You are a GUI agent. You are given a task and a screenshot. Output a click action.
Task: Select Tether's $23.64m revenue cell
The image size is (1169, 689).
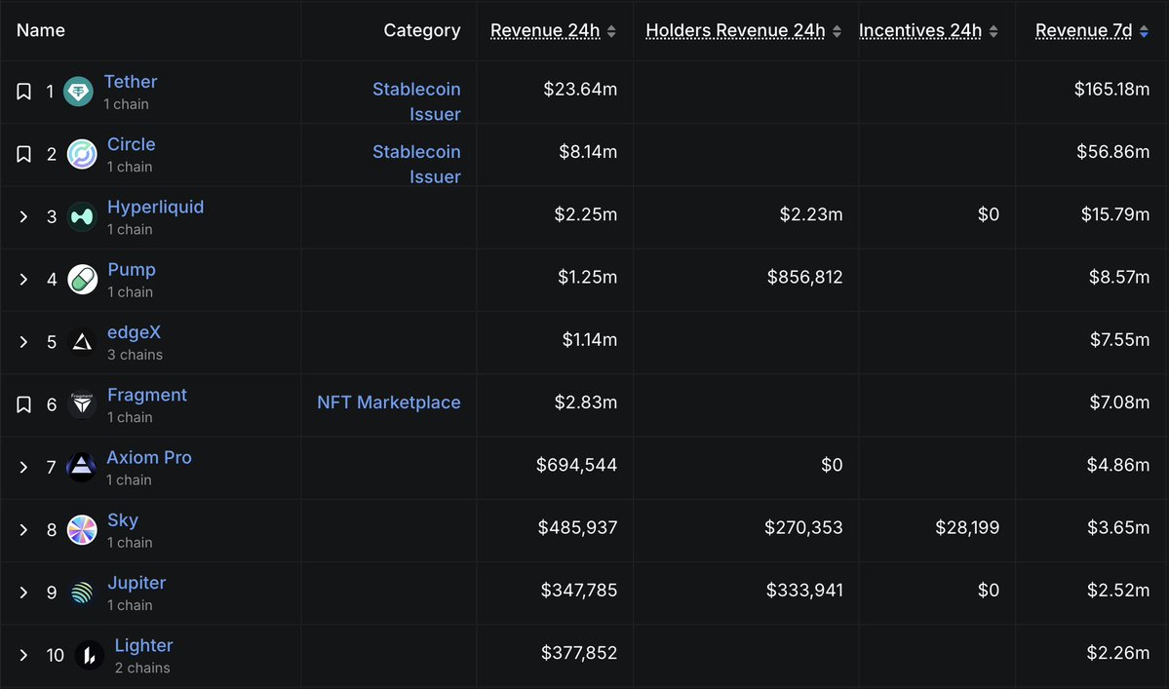[x=580, y=90]
